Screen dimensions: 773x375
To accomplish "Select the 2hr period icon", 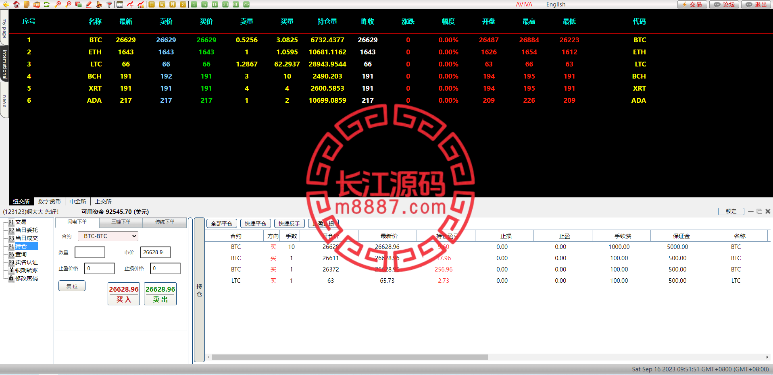I will (x=246, y=4).
